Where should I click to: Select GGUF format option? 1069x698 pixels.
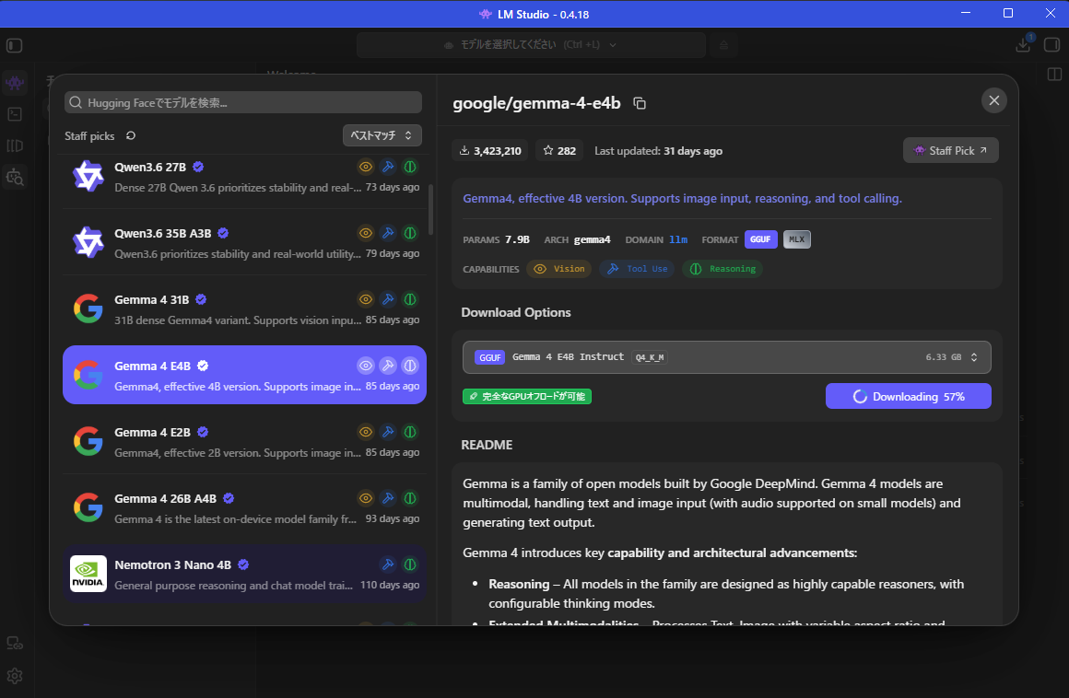[761, 239]
